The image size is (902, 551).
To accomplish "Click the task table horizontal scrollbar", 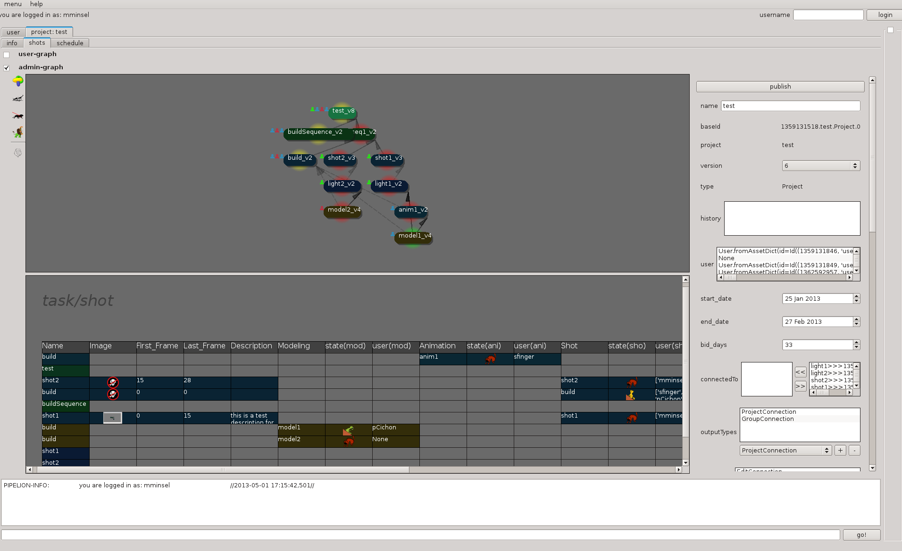I will [x=354, y=469].
